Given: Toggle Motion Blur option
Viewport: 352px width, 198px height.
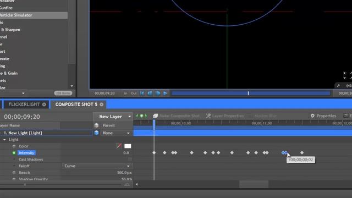Looking at the screenshot, I should (x=265, y=116).
